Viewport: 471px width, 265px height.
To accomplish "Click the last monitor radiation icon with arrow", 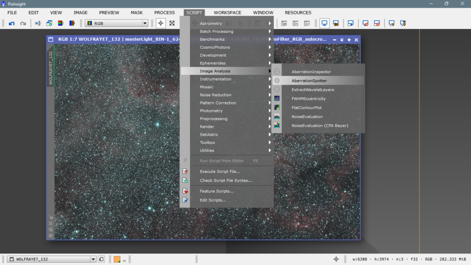I will click(x=403, y=23).
